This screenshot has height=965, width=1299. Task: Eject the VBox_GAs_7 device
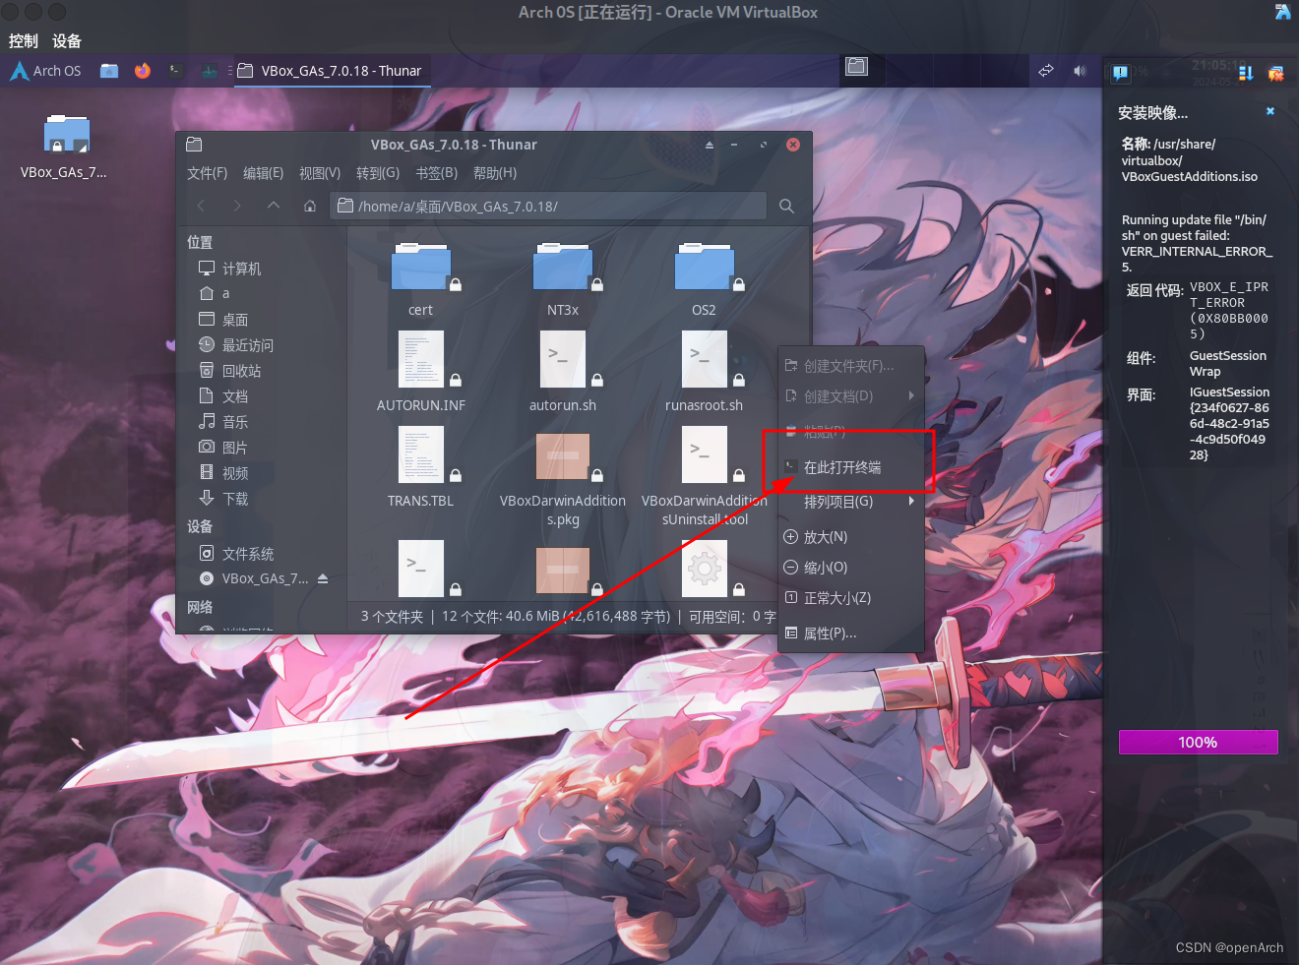[323, 578]
